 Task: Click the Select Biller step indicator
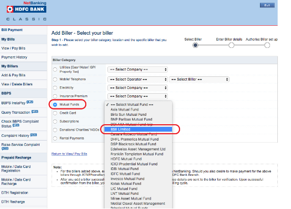(x=195, y=45)
